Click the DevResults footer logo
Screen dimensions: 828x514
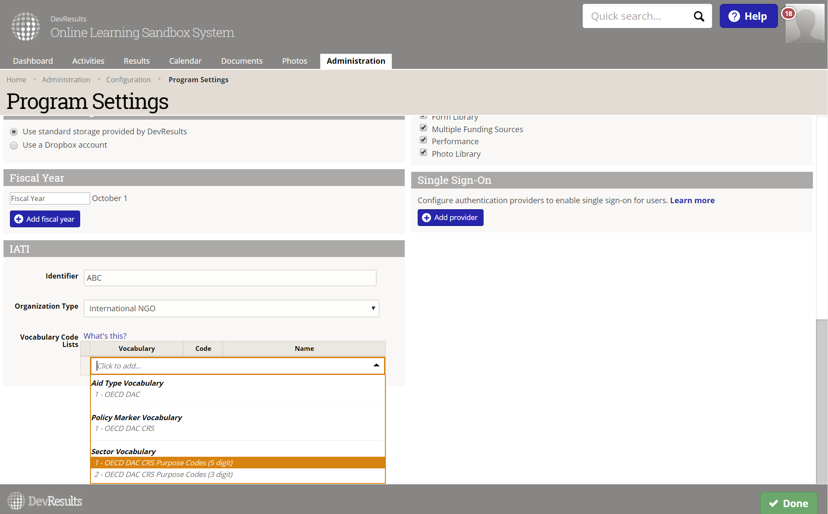point(45,501)
